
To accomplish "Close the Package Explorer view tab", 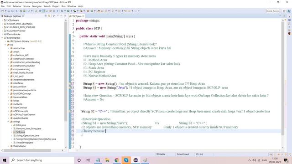I will coord(23,16).
